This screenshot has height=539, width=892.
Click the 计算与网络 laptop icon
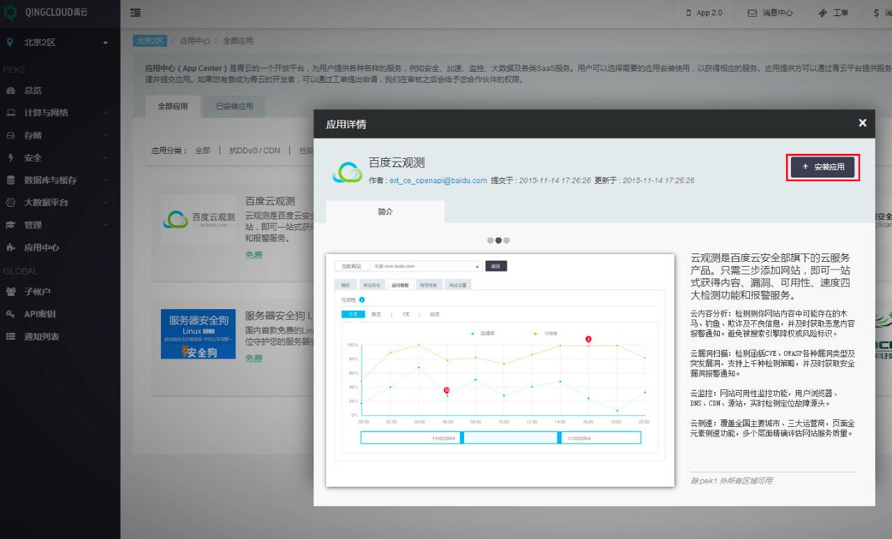[10, 113]
